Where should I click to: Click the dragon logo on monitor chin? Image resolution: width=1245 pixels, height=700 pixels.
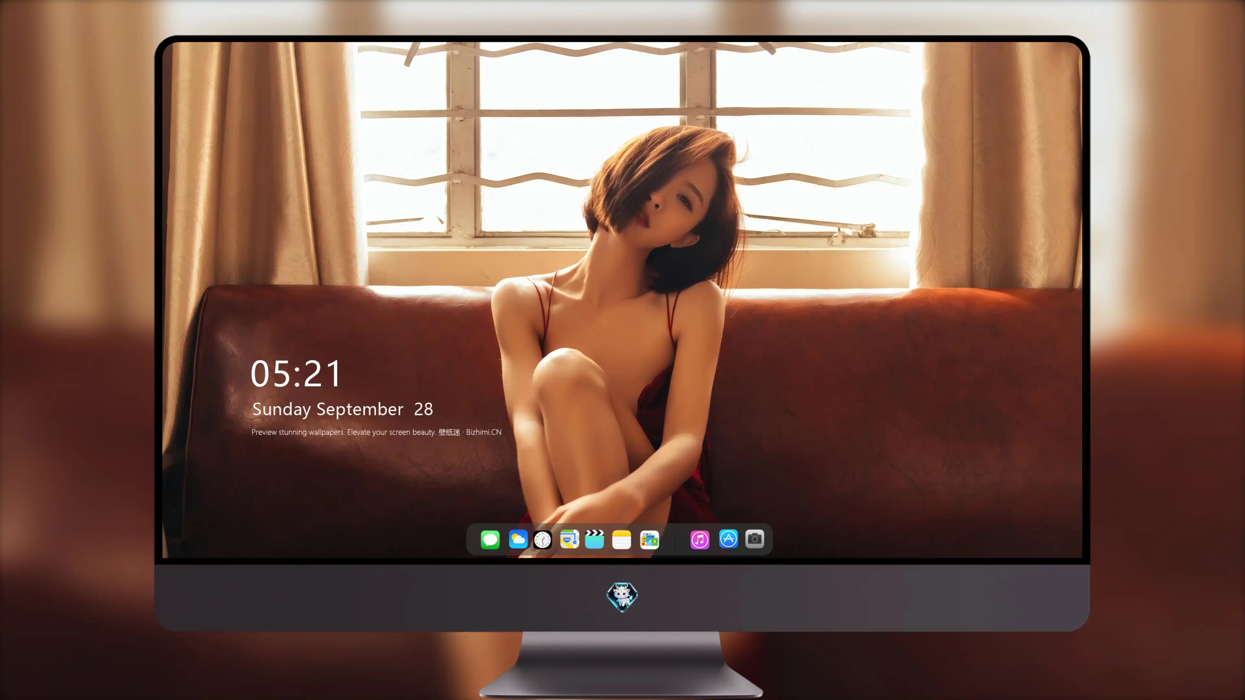(622, 597)
